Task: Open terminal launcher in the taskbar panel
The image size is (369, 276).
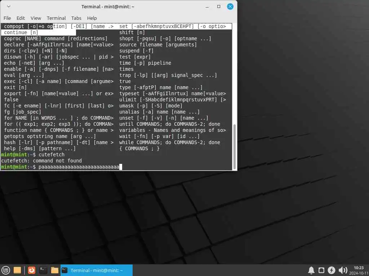Action: click(x=43, y=270)
